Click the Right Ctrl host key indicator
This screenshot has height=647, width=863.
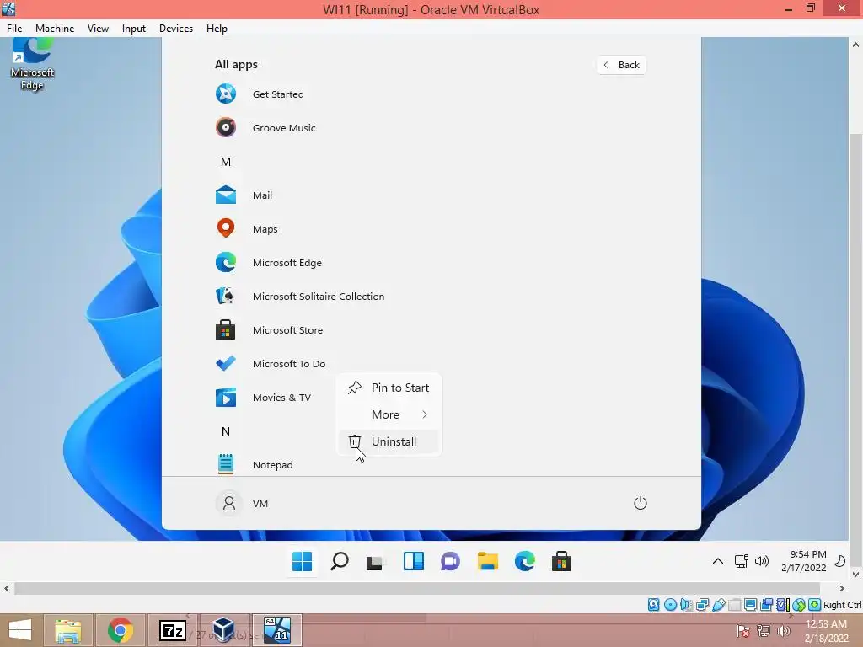pos(842,605)
